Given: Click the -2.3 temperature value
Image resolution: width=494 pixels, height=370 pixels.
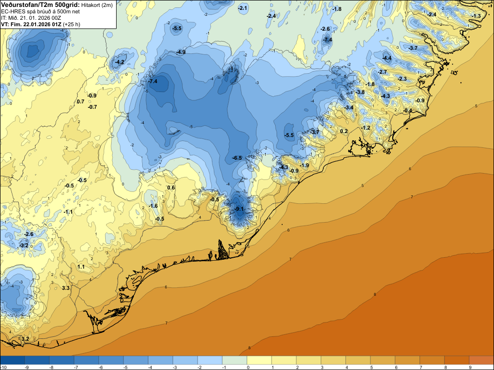Looking at the screenshot, I should (402, 79).
